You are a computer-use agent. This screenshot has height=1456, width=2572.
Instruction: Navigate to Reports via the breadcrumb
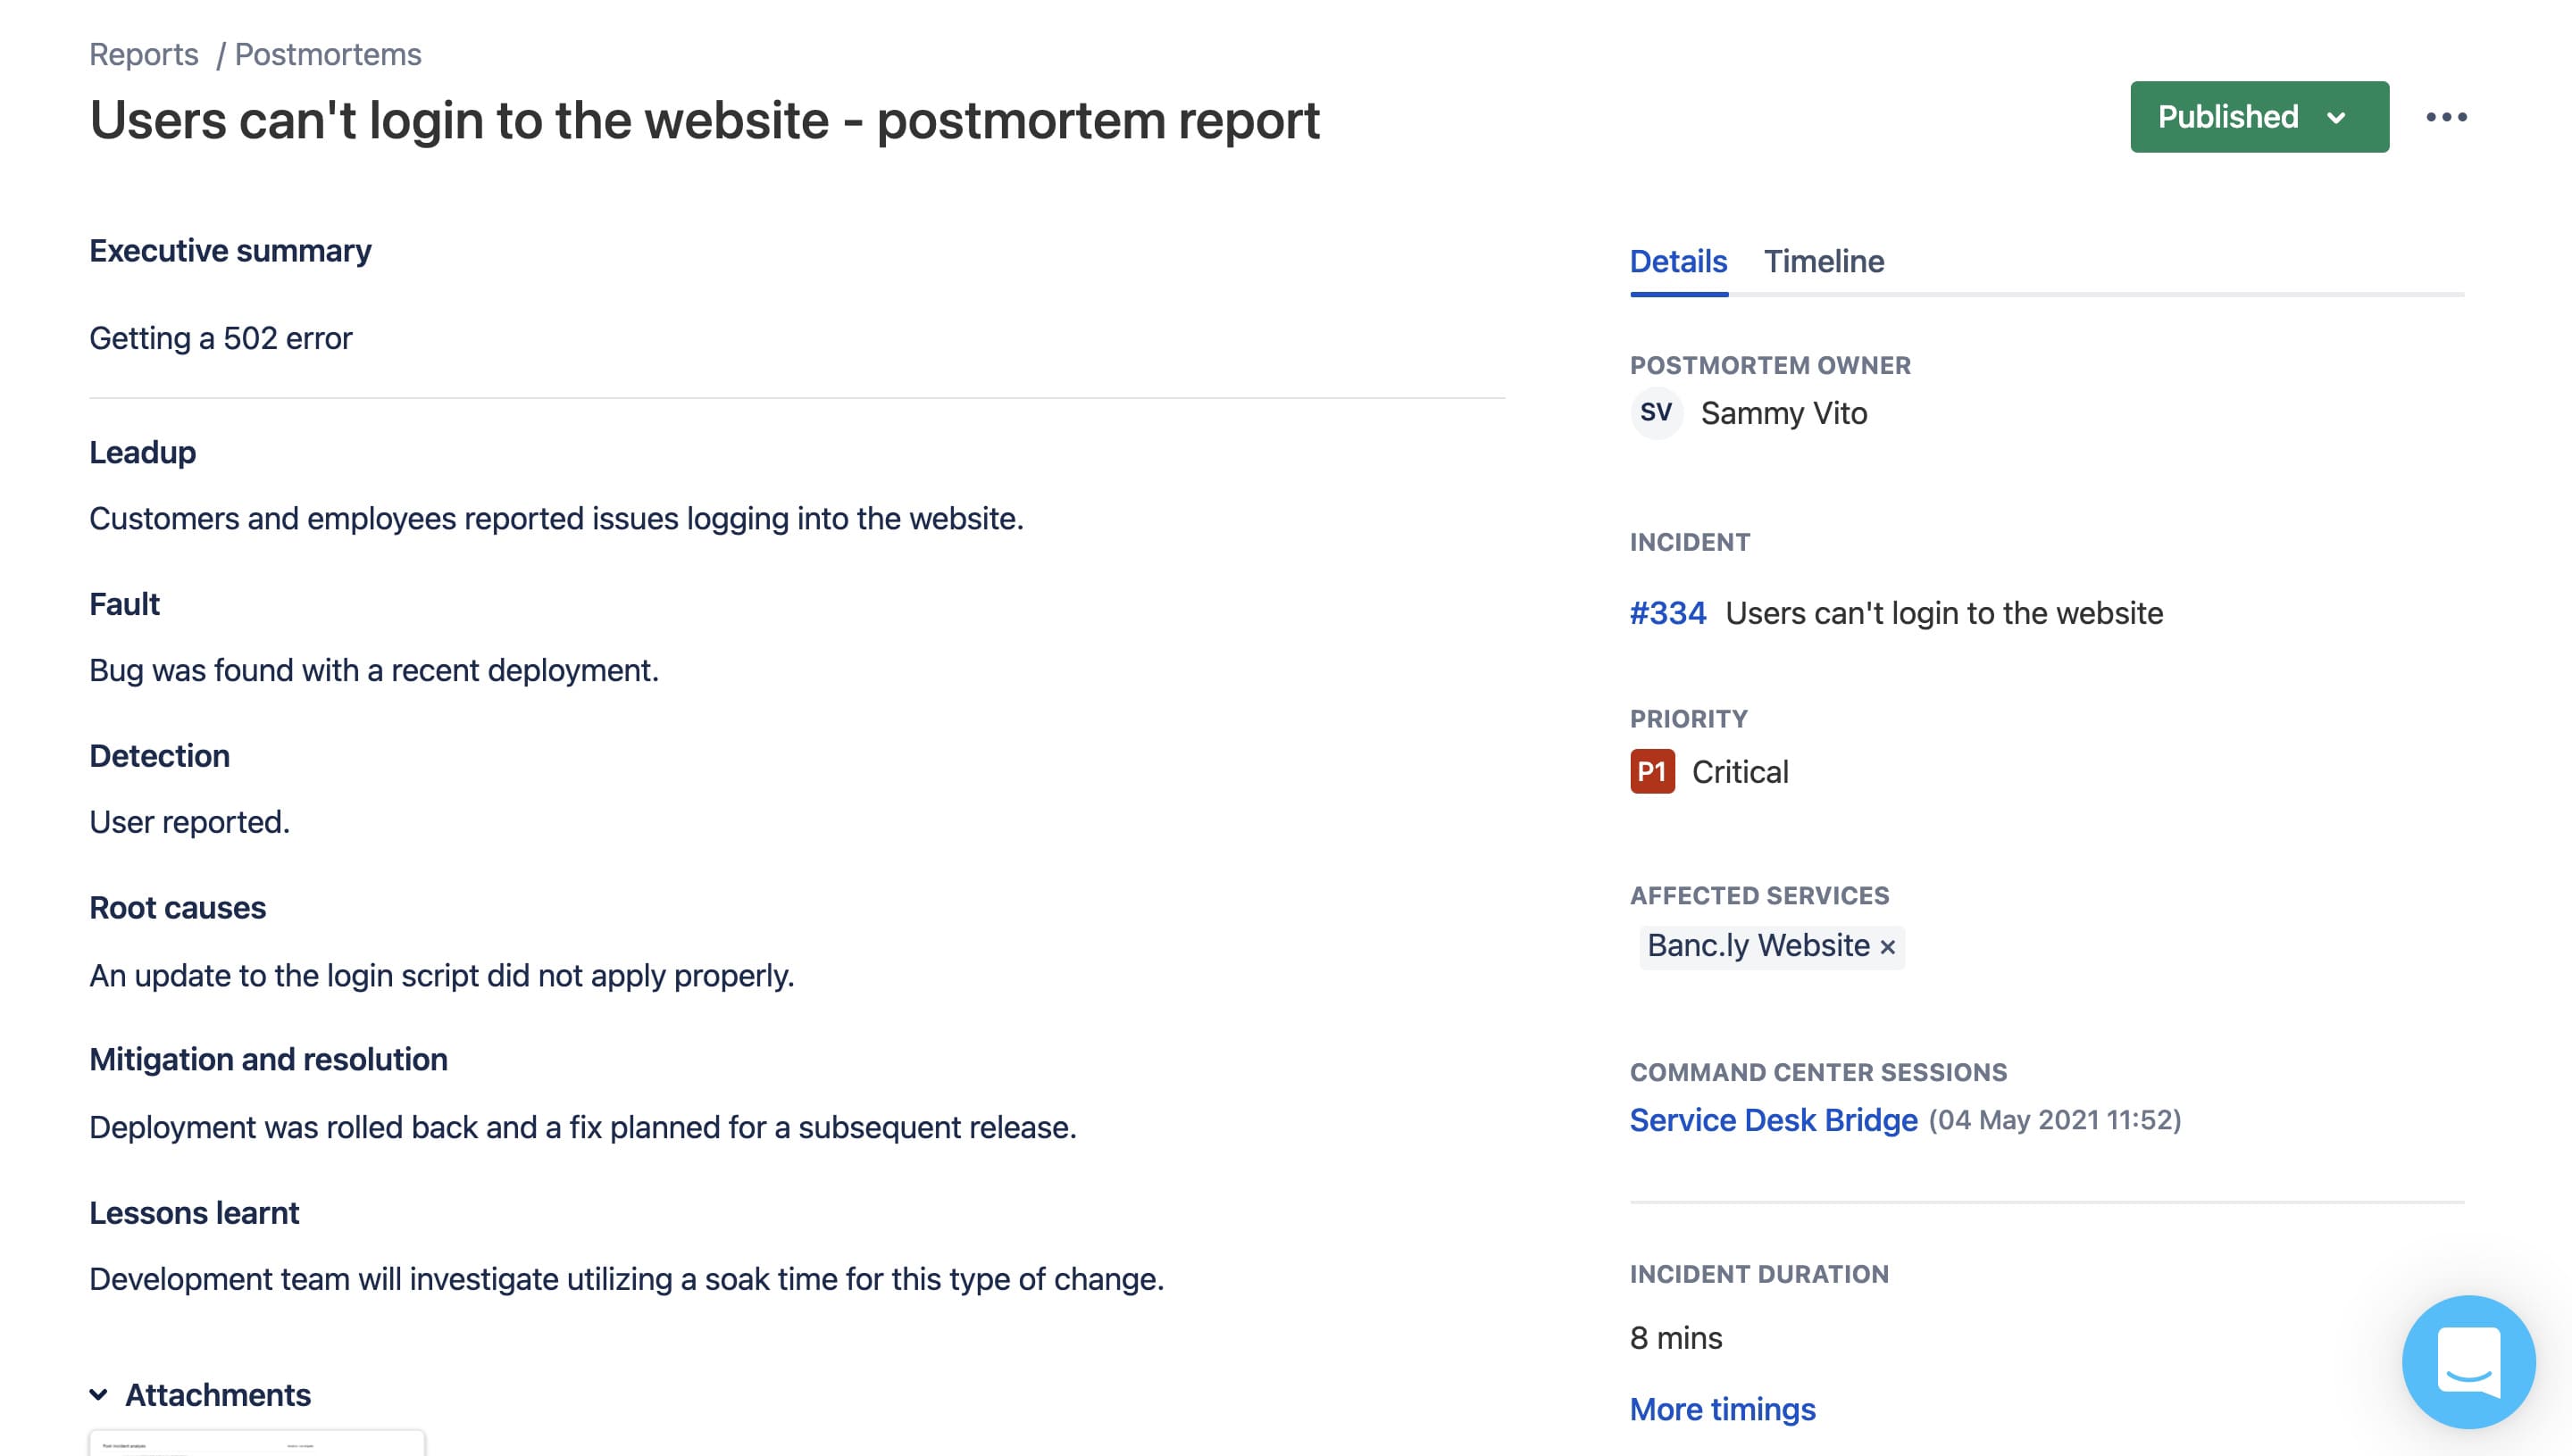144,53
